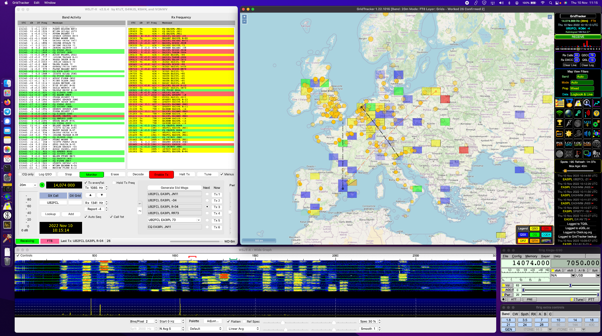Image resolution: width=602 pixels, height=336 pixels.
Task: Open the chat bubbles messaging icon
Action: (587, 153)
